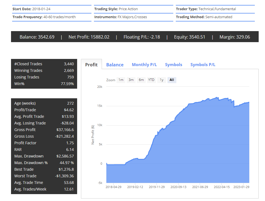
Task: Select the 1y time range
Action: click(161, 80)
